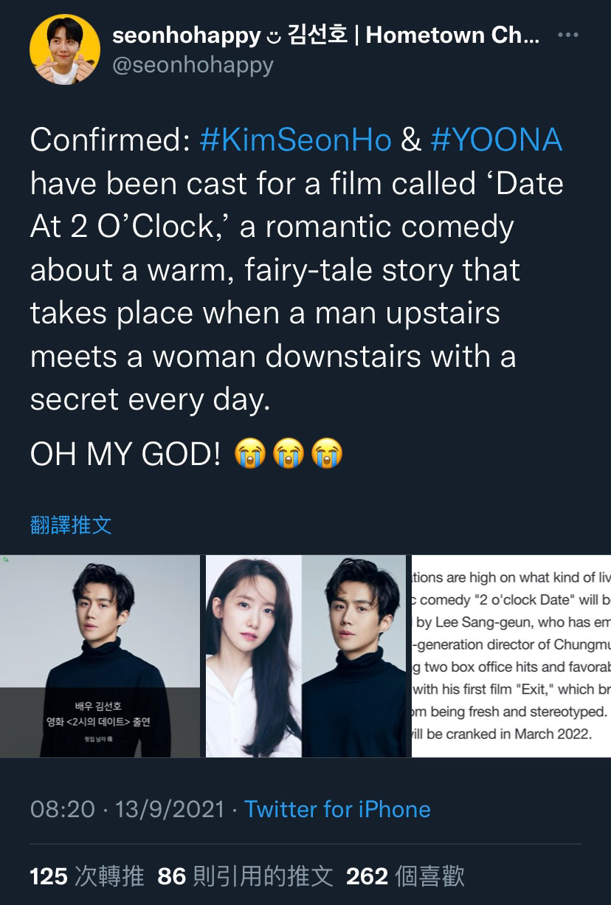Tap the tweet body text
This screenshot has width=611, height=905.
click(x=297, y=269)
